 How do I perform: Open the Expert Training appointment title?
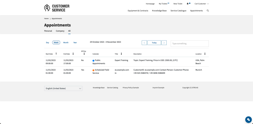coord(121,60)
